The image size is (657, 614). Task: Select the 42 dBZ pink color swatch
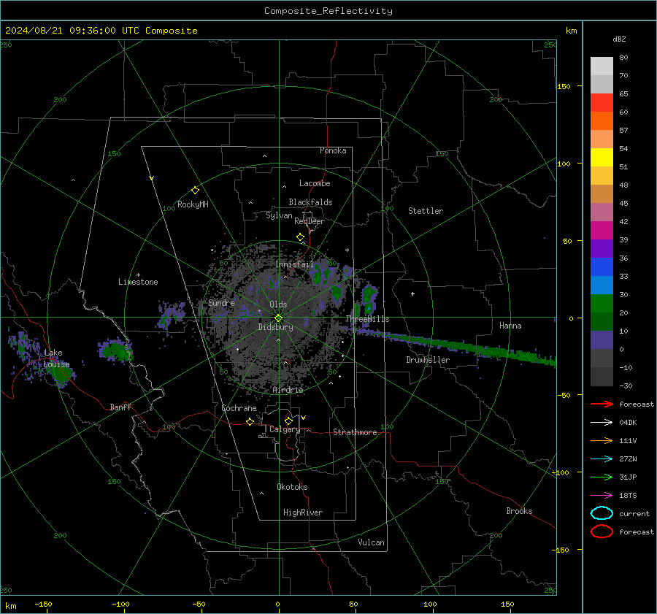click(602, 212)
